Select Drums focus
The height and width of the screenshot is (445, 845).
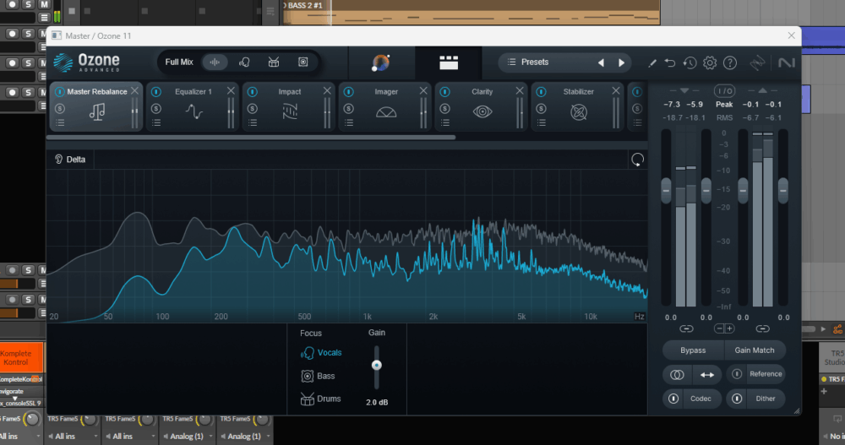pos(320,399)
